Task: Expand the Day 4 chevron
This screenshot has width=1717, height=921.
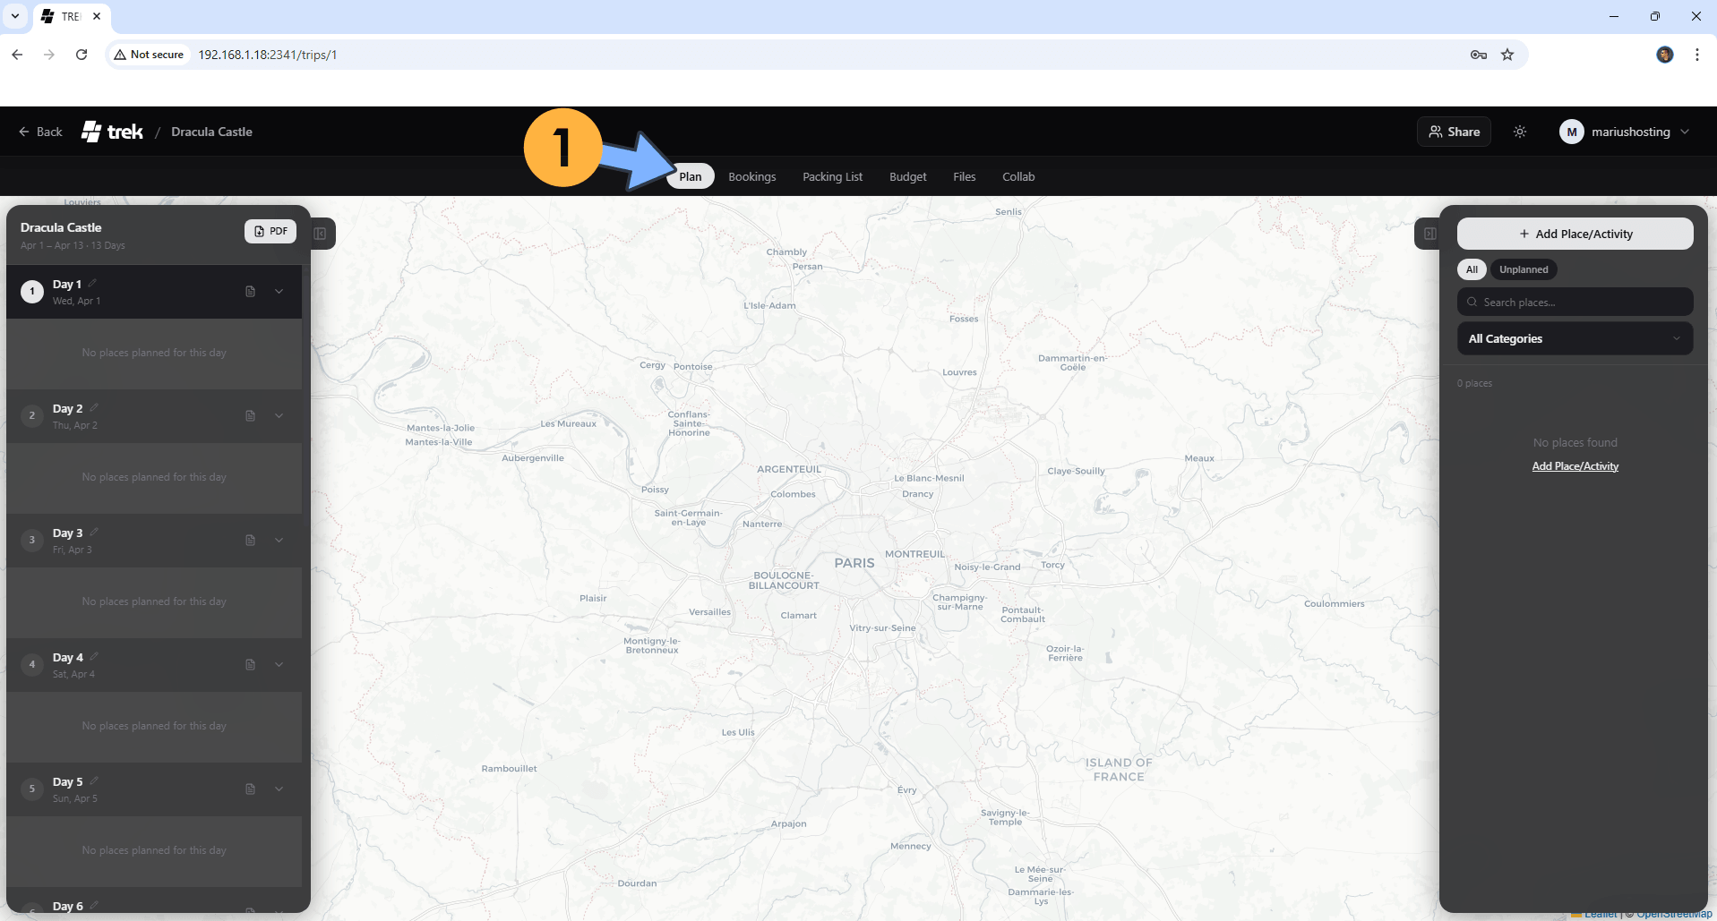Action: 279,665
